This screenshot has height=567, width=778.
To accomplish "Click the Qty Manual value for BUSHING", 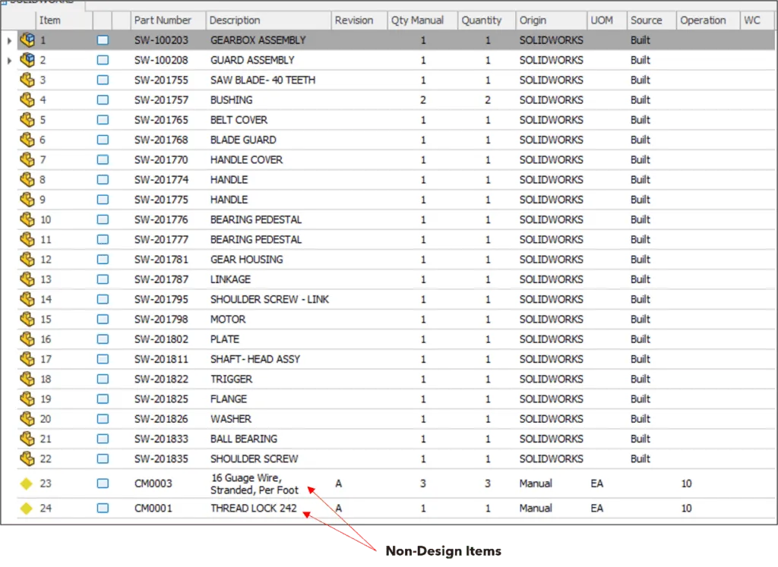I will 423,100.
